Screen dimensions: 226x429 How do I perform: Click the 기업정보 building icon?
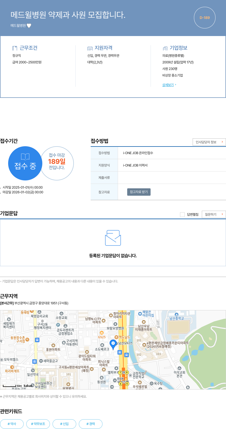point(165,48)
